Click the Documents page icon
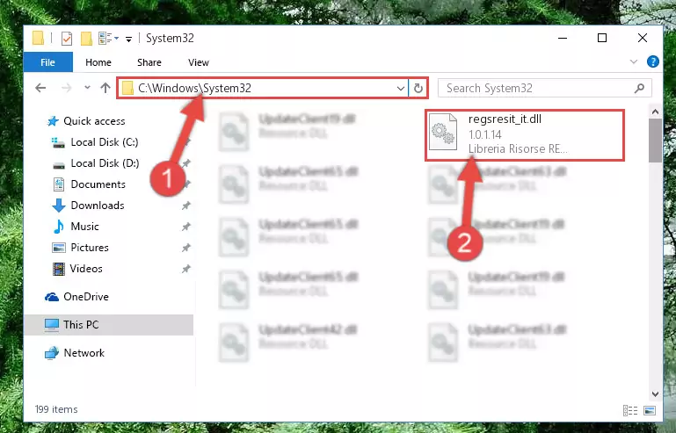The width and height of the screenshot is (676, 433). point(59,184)
